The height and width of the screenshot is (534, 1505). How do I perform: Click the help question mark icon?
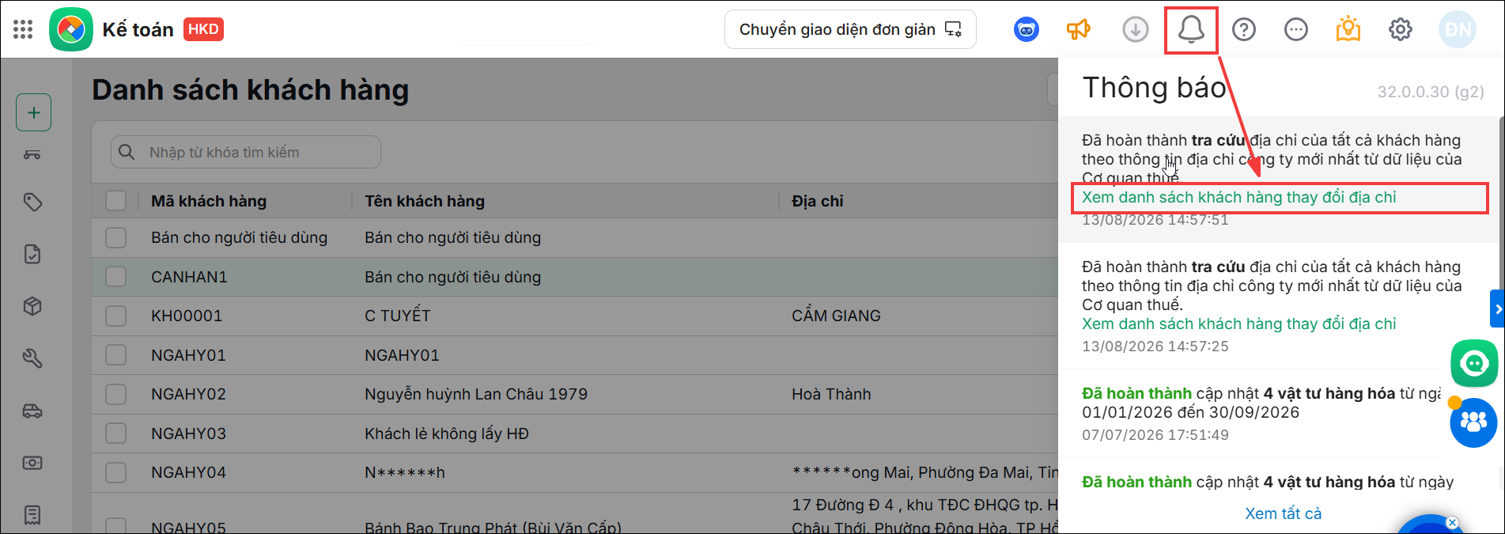(1244, 30)
